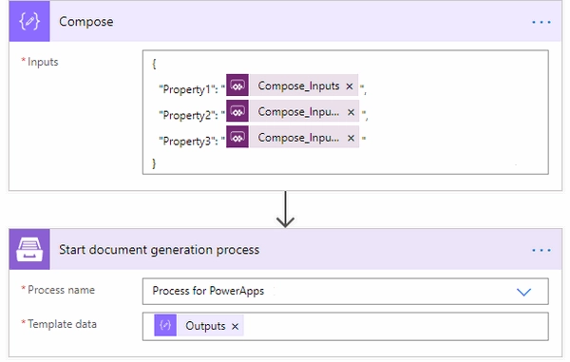This screenshot has width=570, height=362.
Task: Remove the Property2 Compose_Inpu... token
Action: (351, 112)
